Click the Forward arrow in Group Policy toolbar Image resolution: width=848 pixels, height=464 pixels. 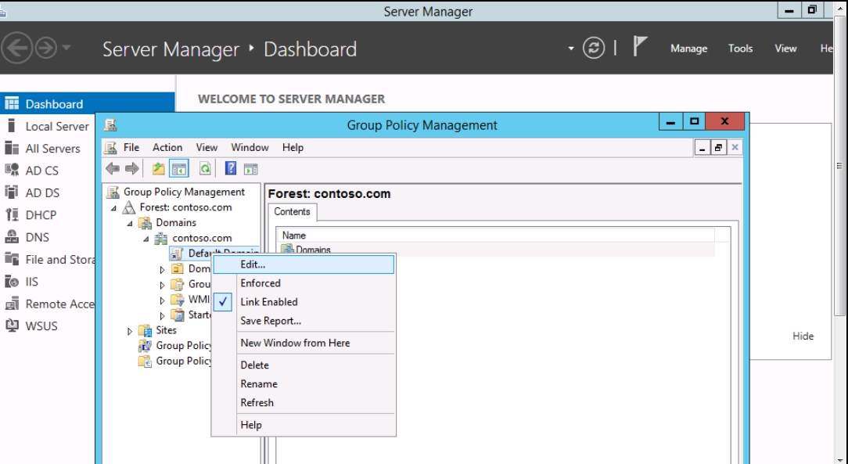click(132, 169)
